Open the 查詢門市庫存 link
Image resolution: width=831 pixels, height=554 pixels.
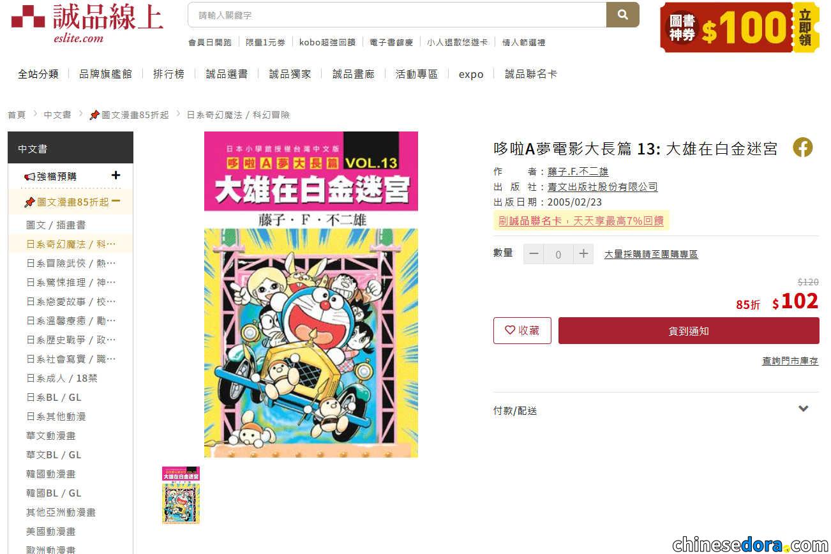[790, 361]
